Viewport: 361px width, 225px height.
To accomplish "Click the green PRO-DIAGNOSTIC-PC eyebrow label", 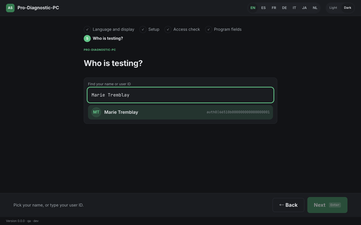I will point(100,50).
